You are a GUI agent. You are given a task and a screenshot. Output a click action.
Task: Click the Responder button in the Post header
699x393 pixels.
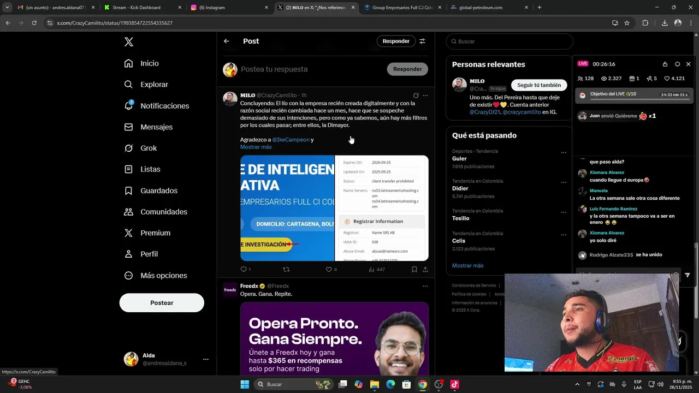pyautogui.click(x=396, y=41)
